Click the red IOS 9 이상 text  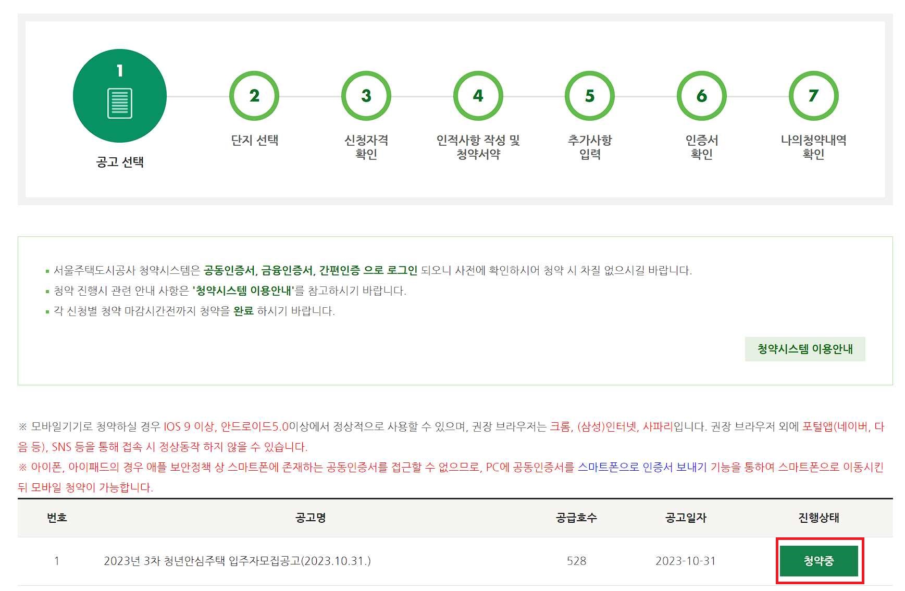pos(189,426)
